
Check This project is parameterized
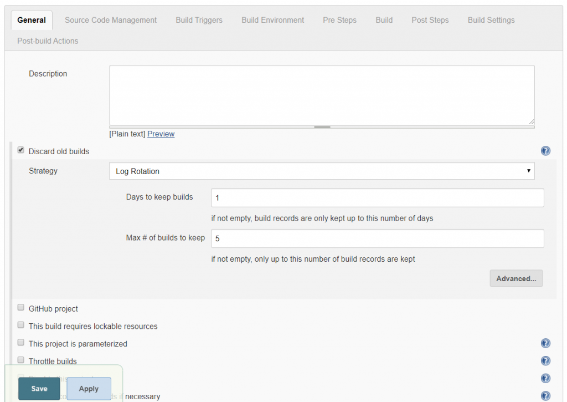coord(21,342)
